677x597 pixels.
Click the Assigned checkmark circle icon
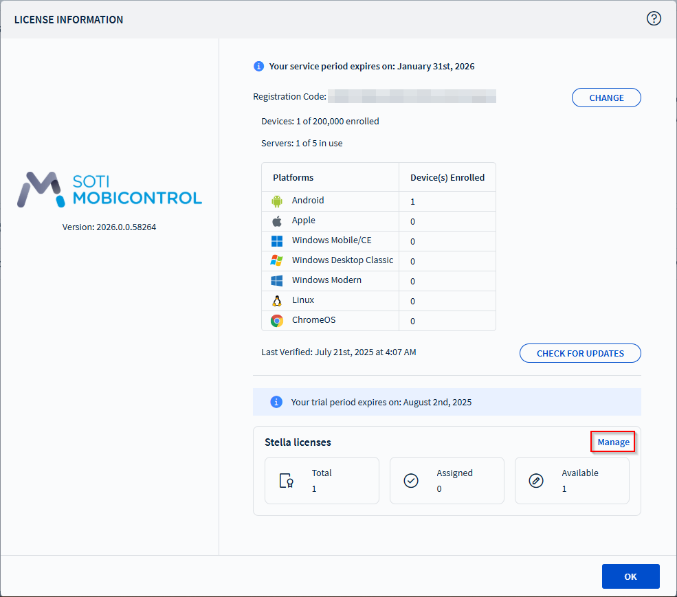pos(411,481)
